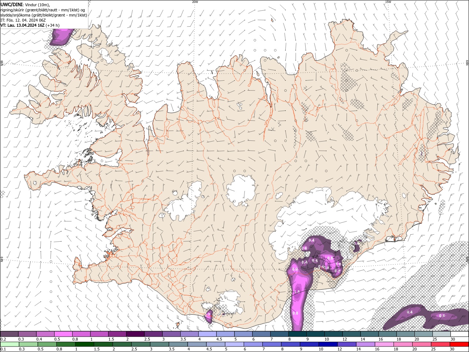The image size is (469, 352).
Task: Select the grey-teal 16–18 upper legend swatch
Action: click(x=387, y=334)
